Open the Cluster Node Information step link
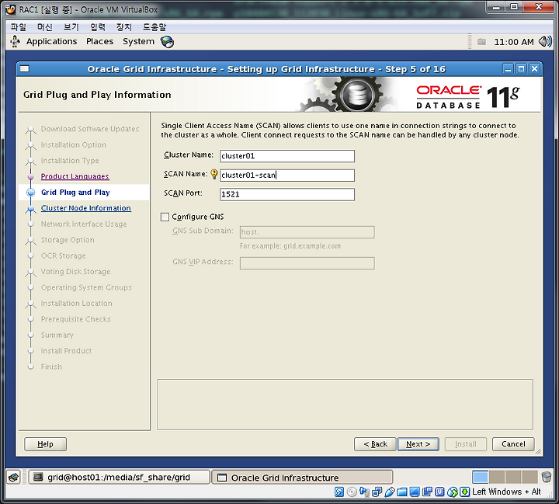This screenshot has width=559, height=504. pyautogui.click(x=86, y=208)
